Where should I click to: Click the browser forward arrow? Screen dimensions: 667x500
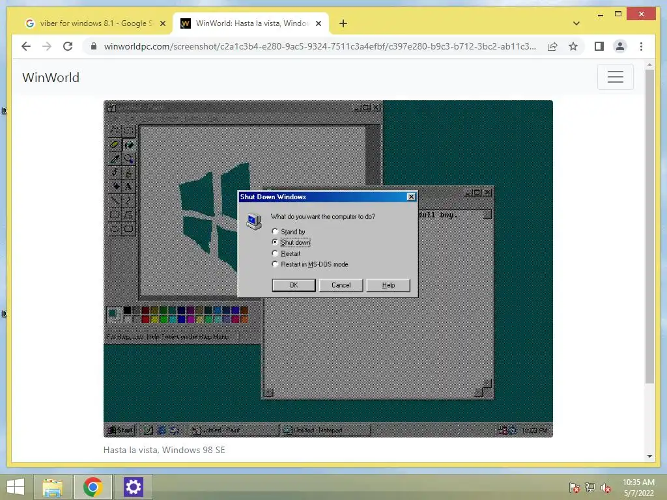[47, 46]
